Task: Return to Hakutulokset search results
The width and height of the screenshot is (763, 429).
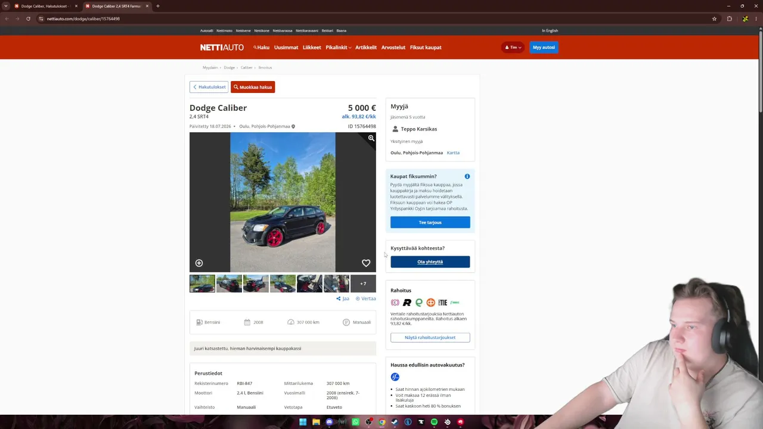Action: tap(209, 87)
